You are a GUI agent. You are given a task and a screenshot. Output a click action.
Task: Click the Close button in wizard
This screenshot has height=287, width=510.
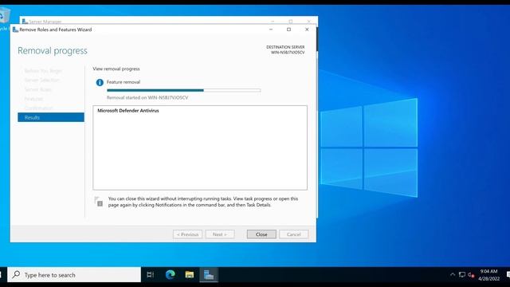point(261,234)
